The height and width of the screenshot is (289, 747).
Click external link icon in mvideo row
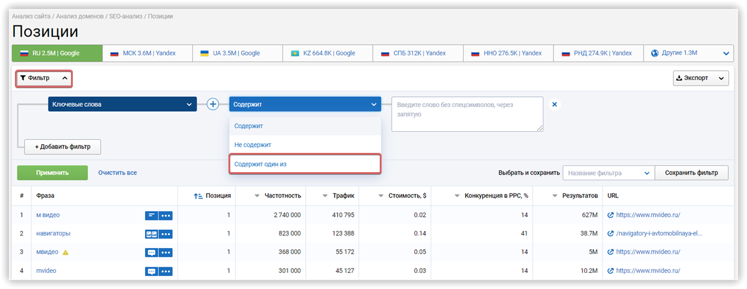(x=611, y=271)
